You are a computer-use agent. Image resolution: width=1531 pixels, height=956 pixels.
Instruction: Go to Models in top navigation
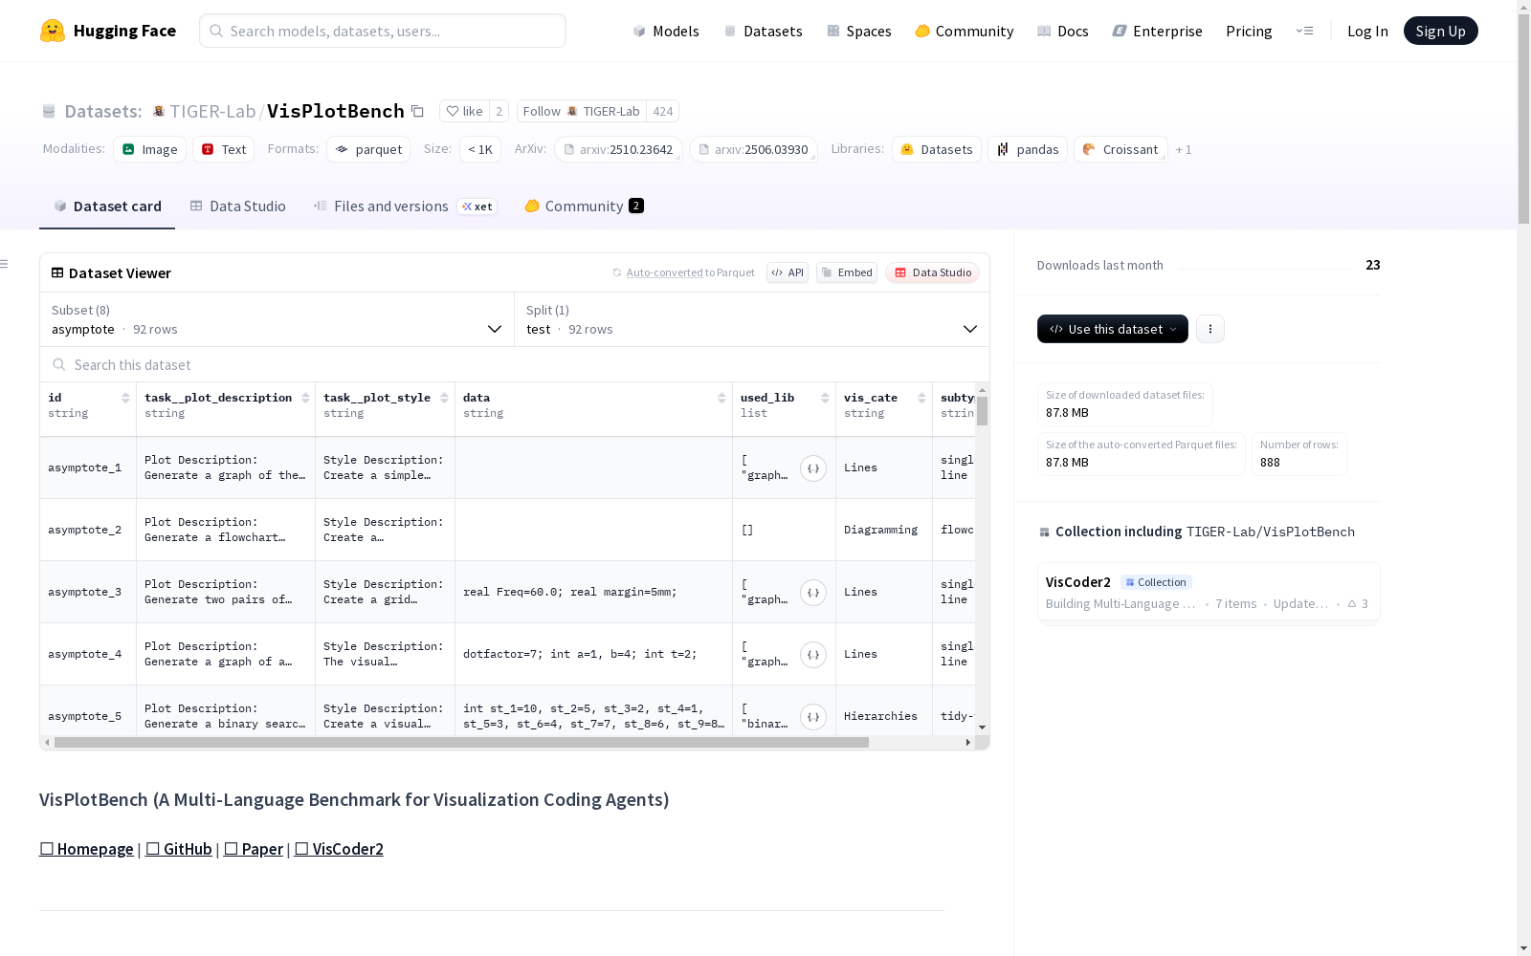[666, 31]
